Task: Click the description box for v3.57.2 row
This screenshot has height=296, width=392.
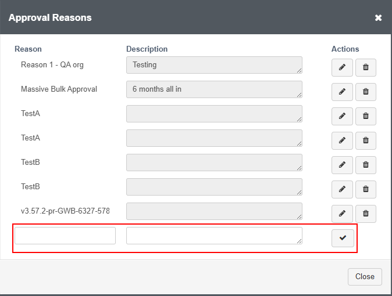Action: click(214, 211)
